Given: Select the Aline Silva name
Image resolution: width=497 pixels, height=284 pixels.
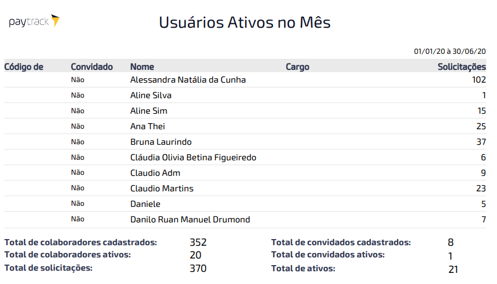Looking at the screenshot, I should pyautogui.click(x=151, y=95).
